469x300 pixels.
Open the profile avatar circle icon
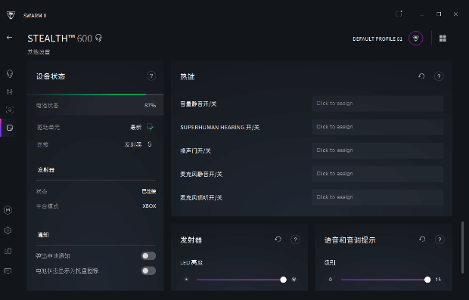(416, 39)
